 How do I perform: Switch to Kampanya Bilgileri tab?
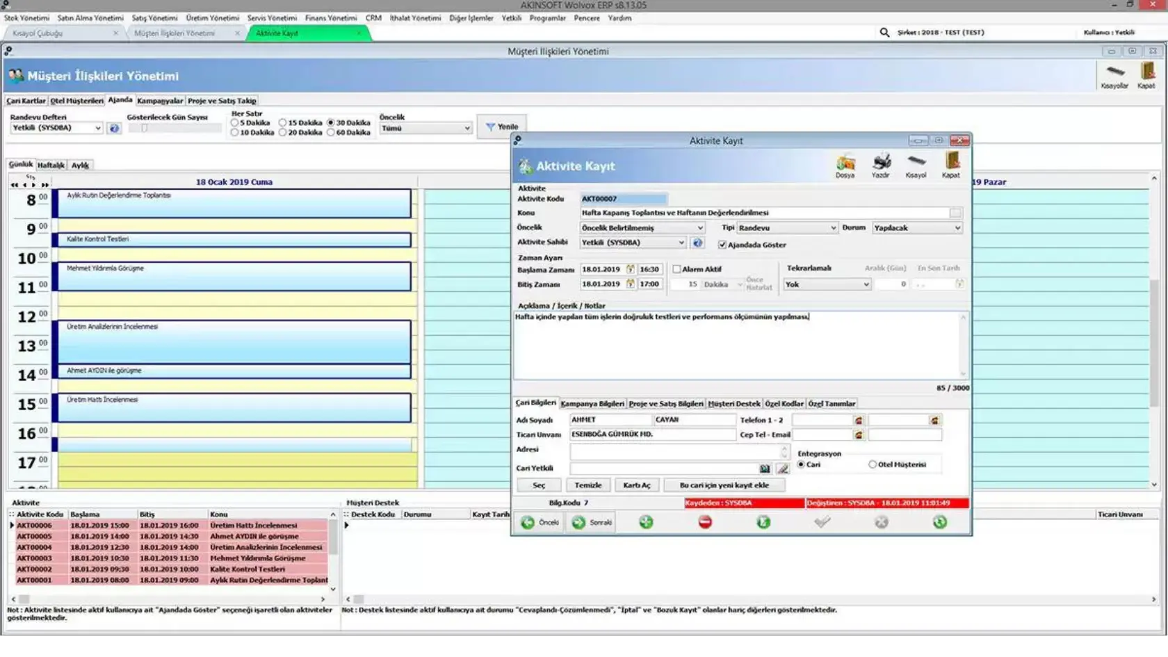pos(592,404)
